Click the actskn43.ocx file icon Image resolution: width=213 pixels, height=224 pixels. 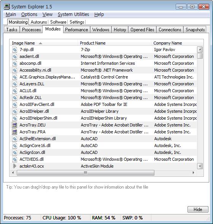click(x=14, y=166)
